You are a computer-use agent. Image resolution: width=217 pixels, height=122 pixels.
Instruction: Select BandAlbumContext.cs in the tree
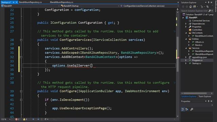coord(204,36)
